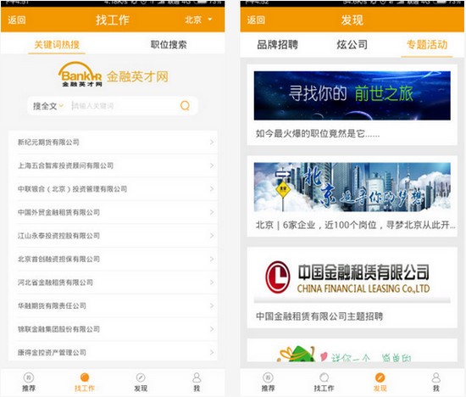The width and height of the screenshot is (466, 397).
Task: Open 上海五合智库投资顾问有限公司 entry
Action: pyautogui.click(x=113, y=165)
